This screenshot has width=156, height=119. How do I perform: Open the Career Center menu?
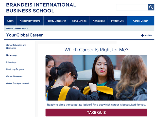(x=141, y=21)
